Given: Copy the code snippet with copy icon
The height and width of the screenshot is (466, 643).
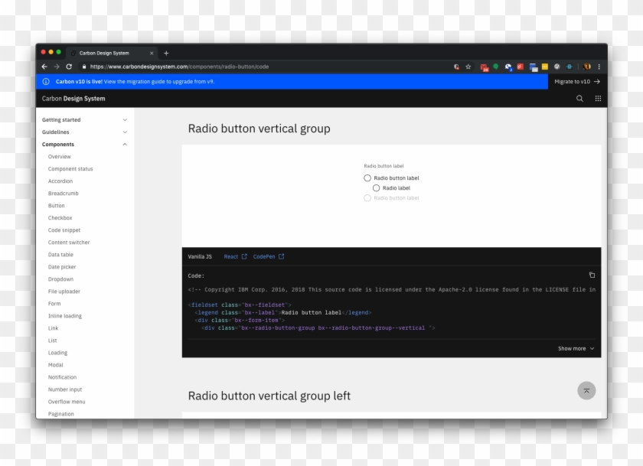Looking at the screenshot, I should point(592,275).
